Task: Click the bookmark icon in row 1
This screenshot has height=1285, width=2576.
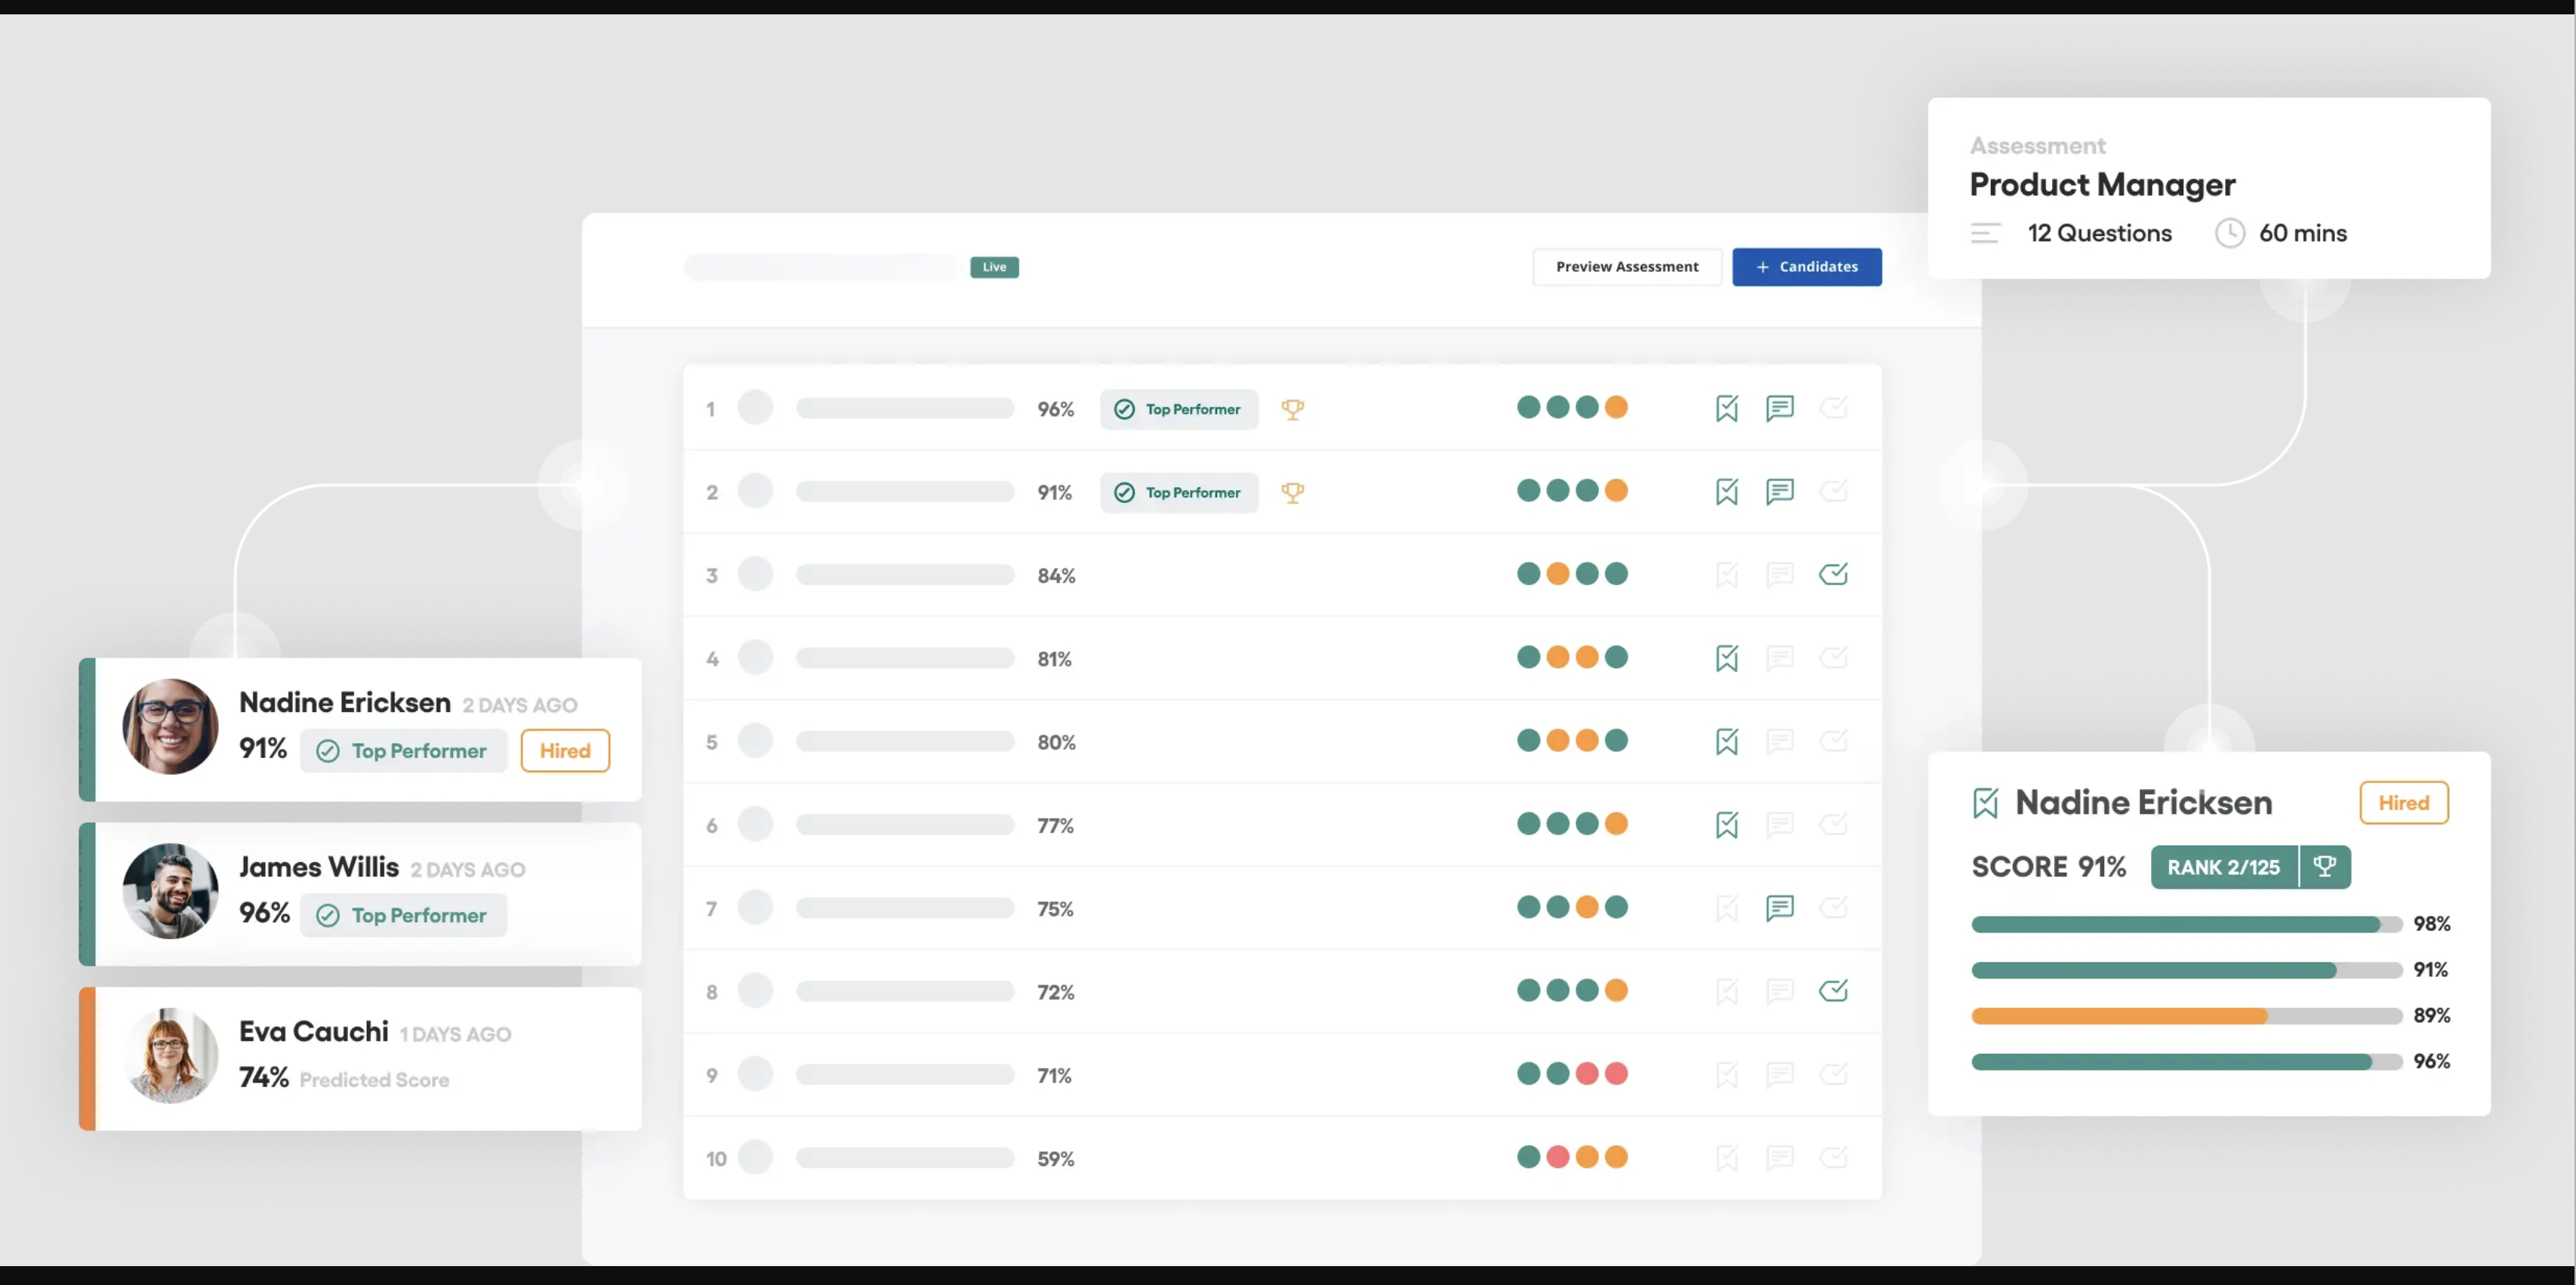Action: pyautogui.click(x=1727, y=408)
